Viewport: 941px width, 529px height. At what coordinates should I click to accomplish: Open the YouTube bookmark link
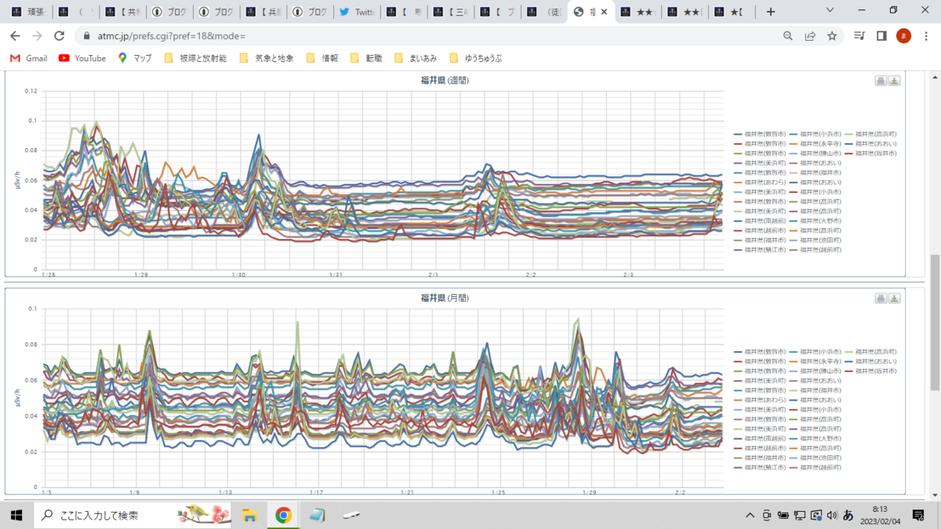[x=82, y=58]
